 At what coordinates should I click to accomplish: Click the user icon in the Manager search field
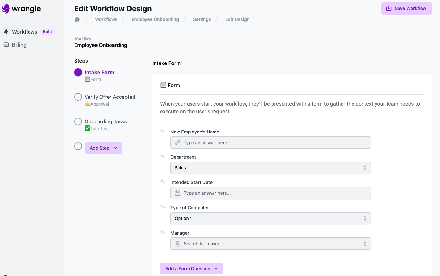(177, 244)
